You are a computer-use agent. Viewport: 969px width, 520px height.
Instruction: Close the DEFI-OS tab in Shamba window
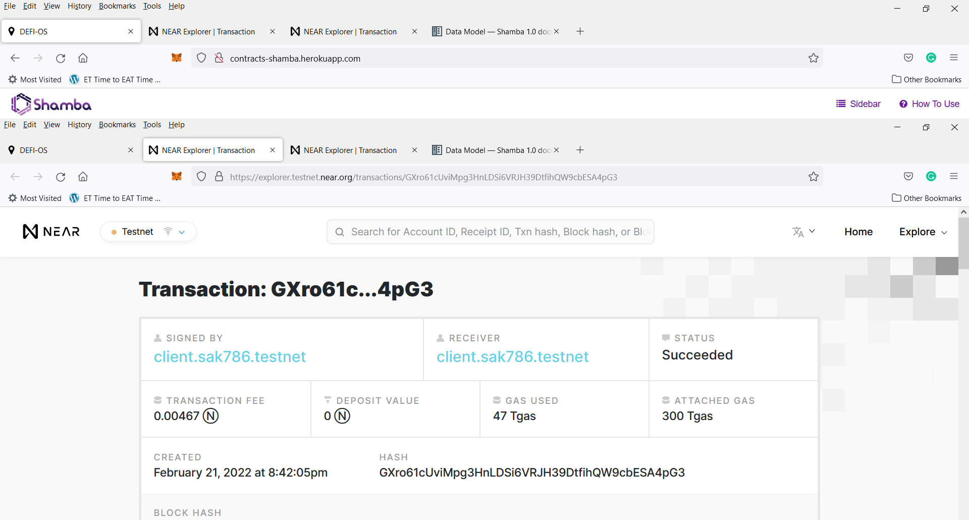(x=131, y=31)
